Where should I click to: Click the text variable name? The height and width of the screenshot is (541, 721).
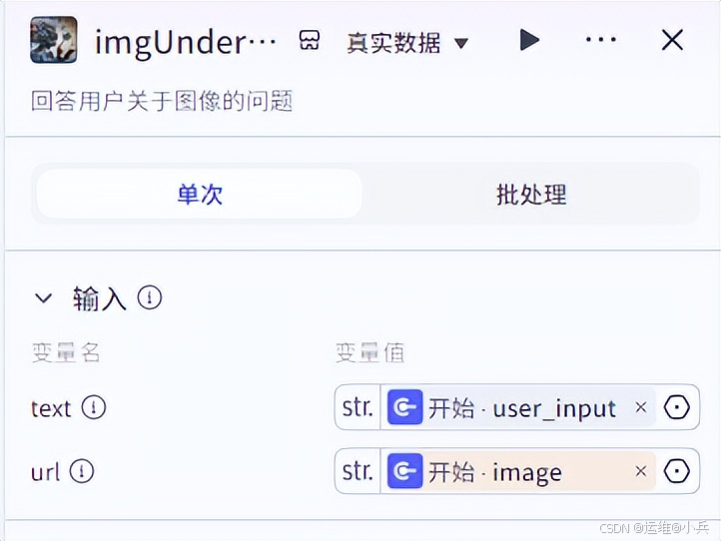(x=51, y=408)
